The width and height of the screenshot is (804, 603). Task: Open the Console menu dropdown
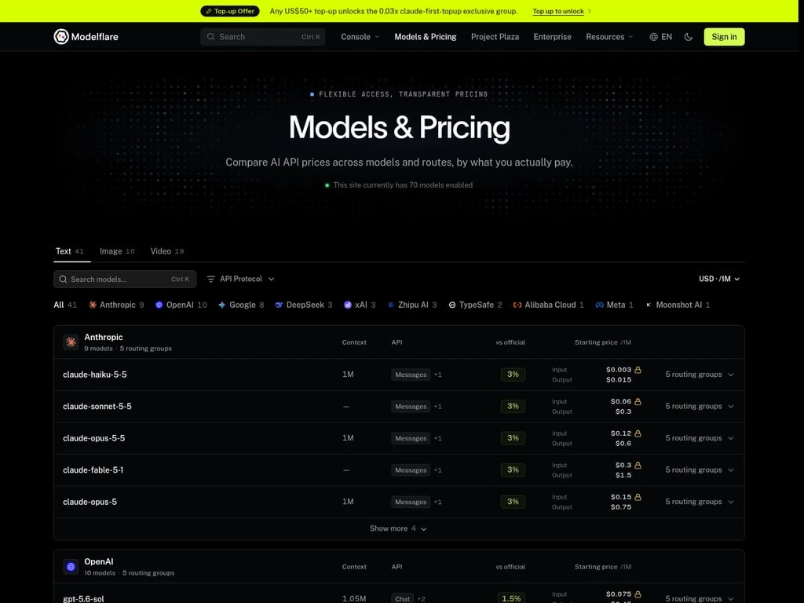tap(360, 37)
